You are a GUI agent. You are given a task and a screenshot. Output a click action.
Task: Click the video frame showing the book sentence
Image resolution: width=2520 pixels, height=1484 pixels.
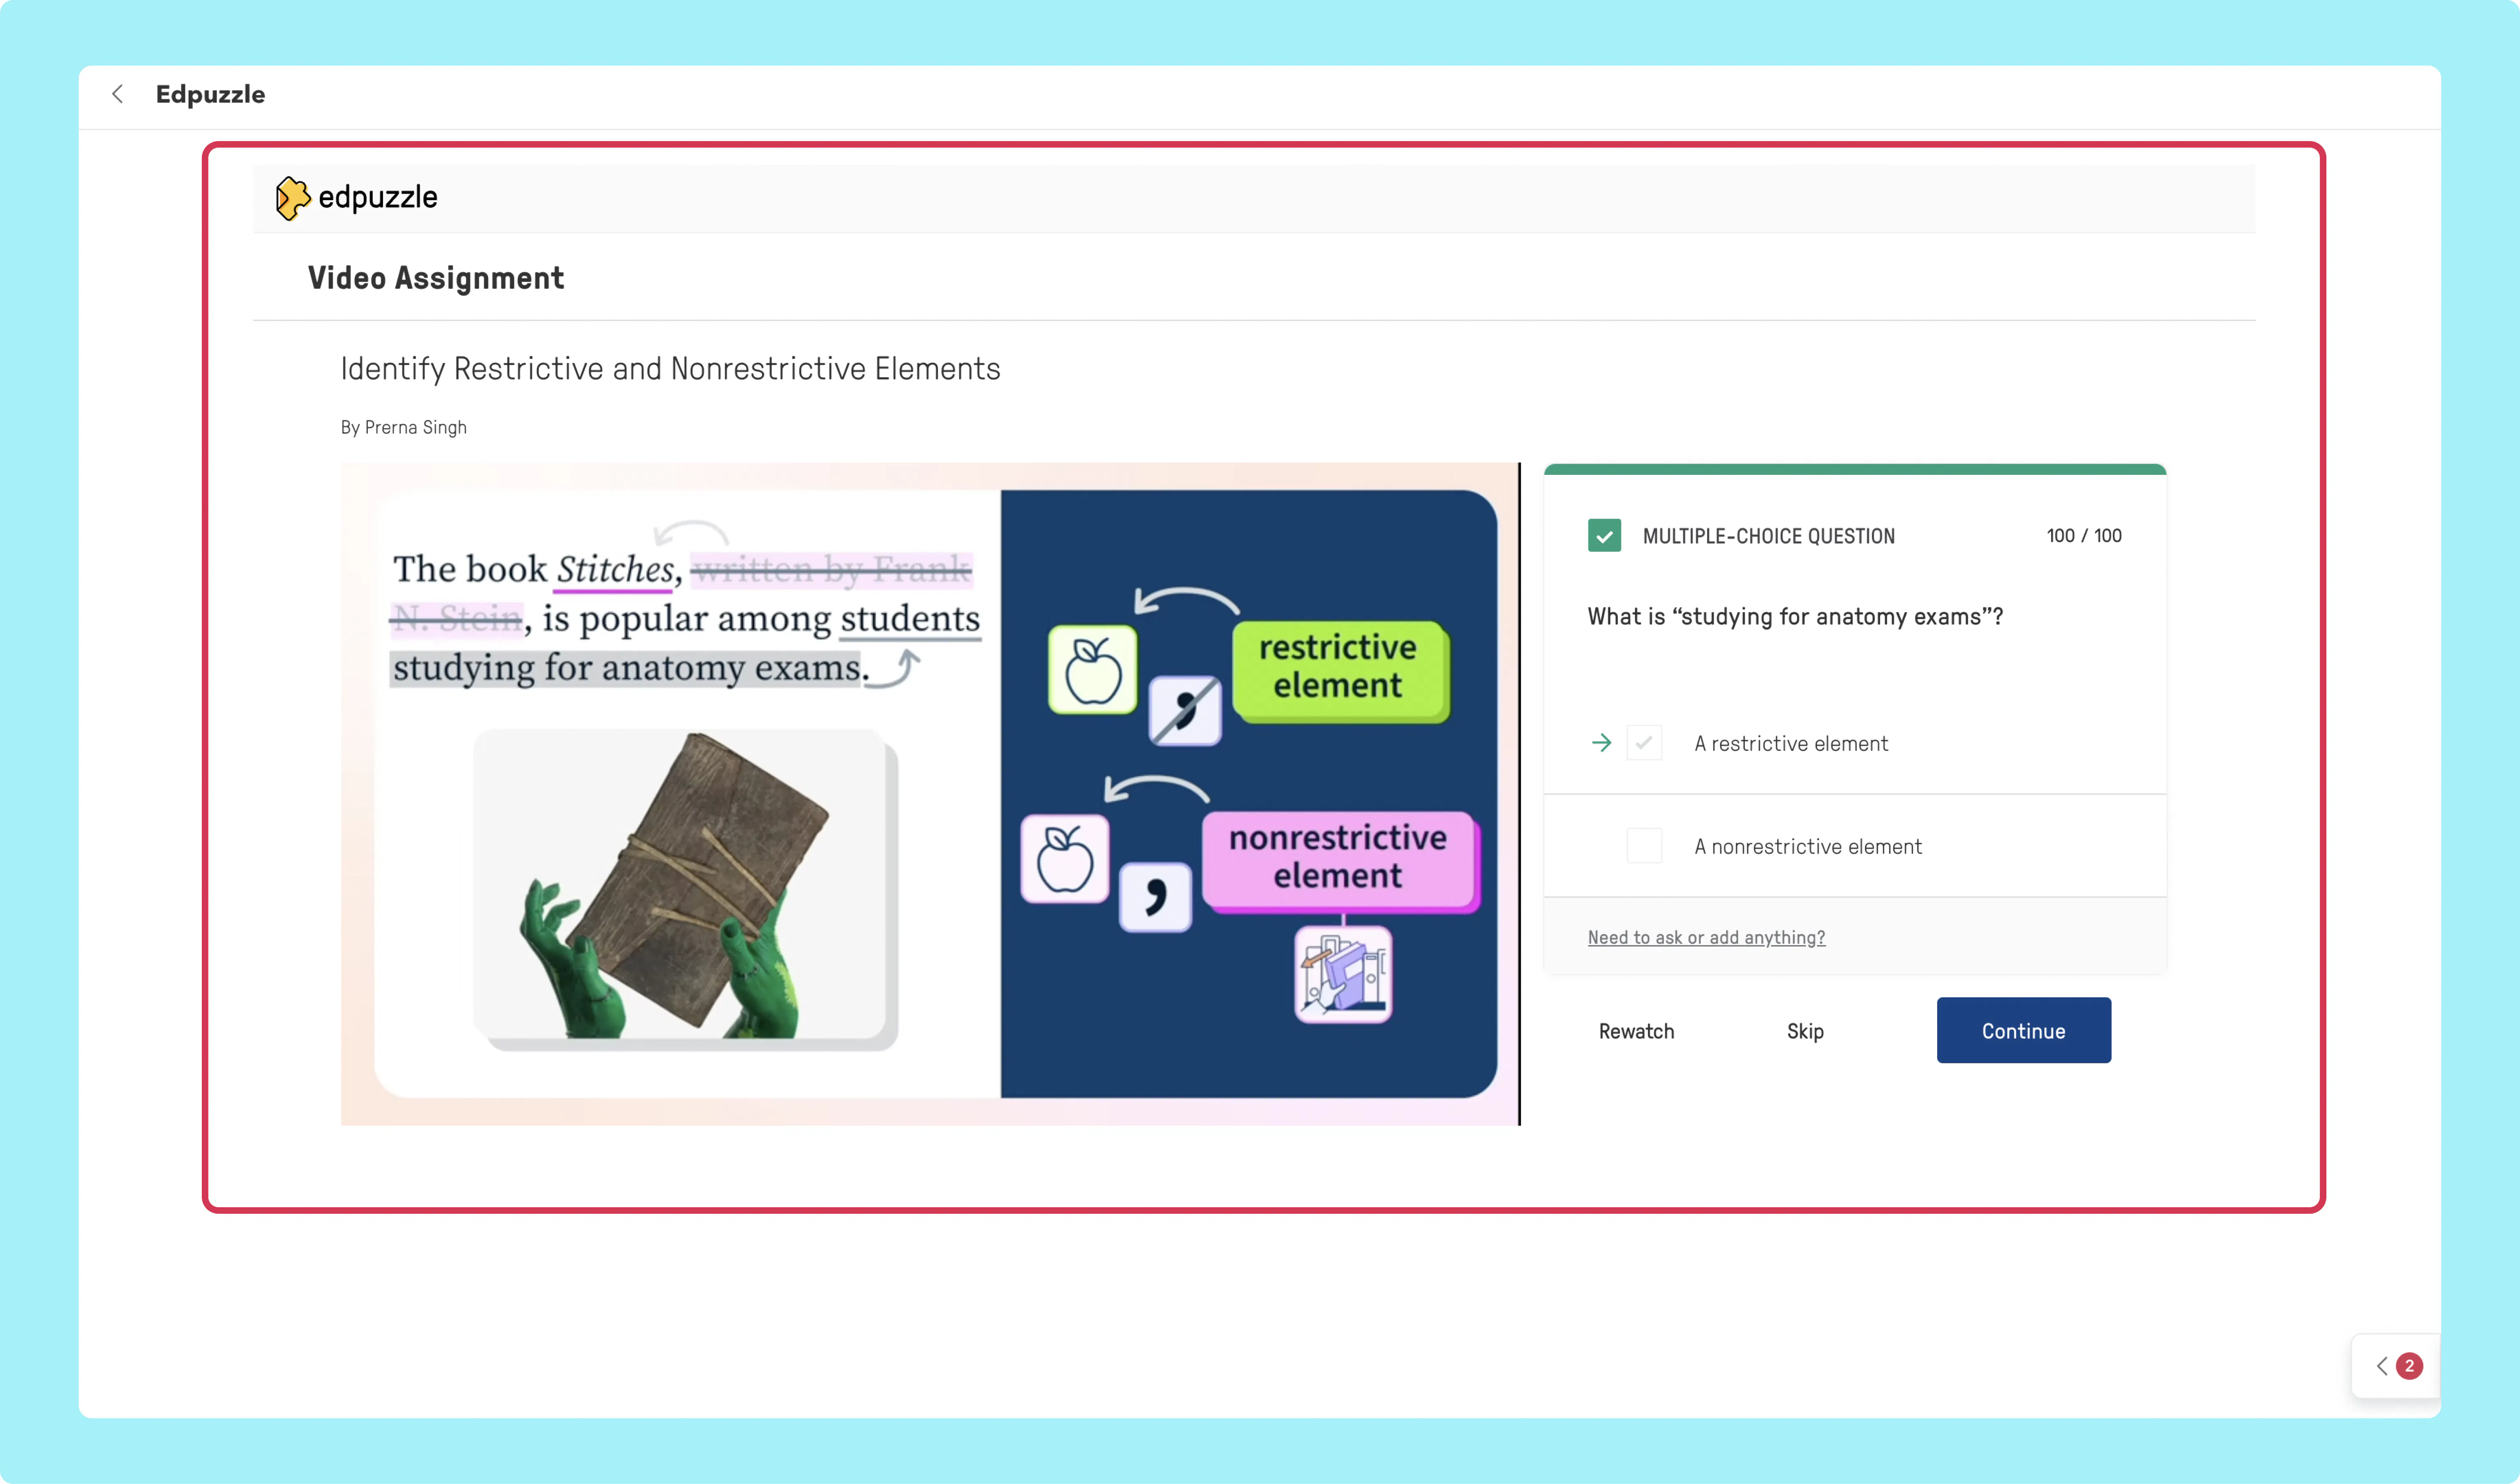click(930, 794)
